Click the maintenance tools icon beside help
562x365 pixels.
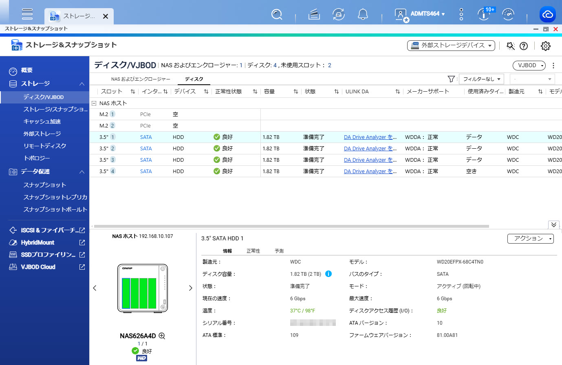pos(511,46)
